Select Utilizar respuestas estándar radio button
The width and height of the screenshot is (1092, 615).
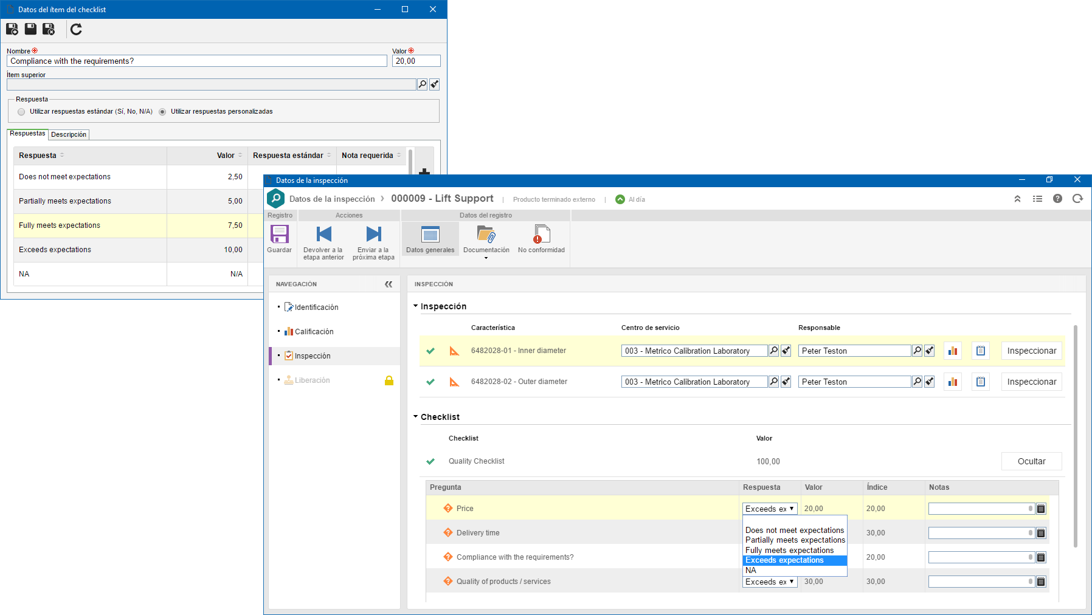(22, 112)
